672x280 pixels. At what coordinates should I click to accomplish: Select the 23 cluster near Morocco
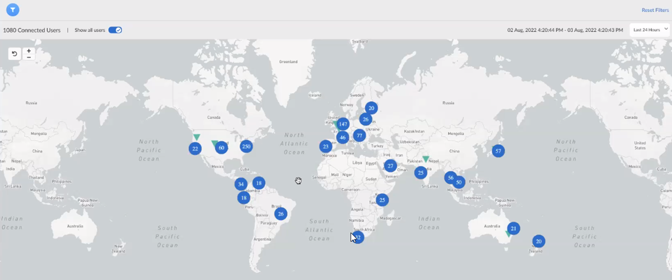pyautogui.click(x=326, y=146)
